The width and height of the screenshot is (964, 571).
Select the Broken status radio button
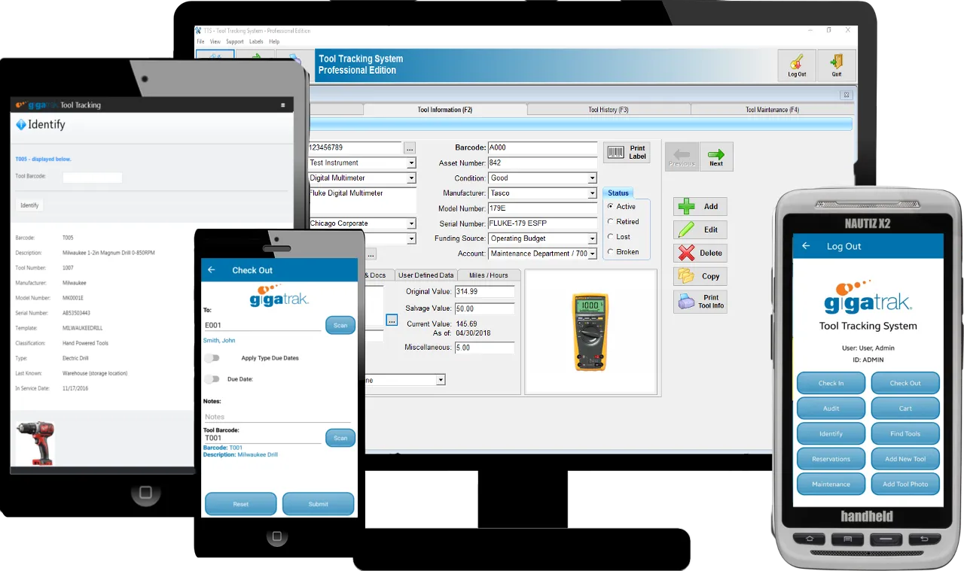610,252
